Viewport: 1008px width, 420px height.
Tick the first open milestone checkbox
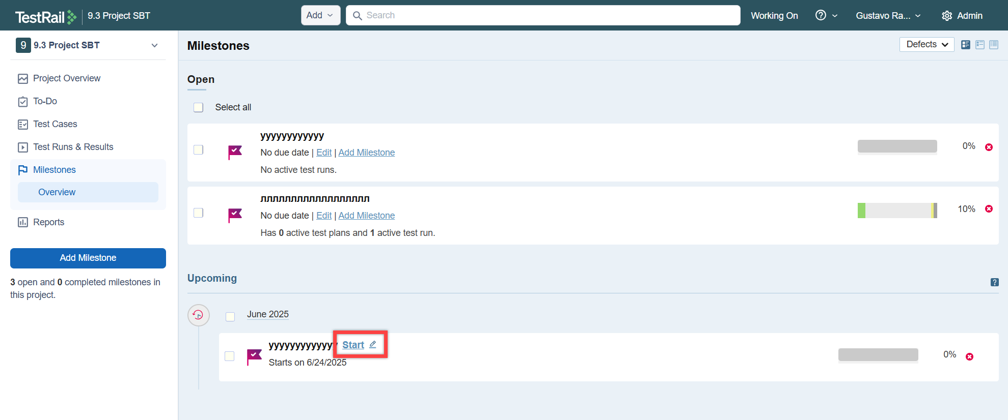coord(199,149)
